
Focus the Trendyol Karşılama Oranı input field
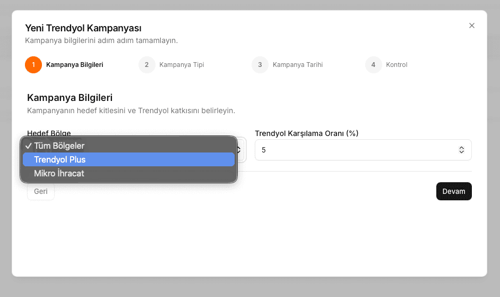pyautogui.click(x=363, y=150)
